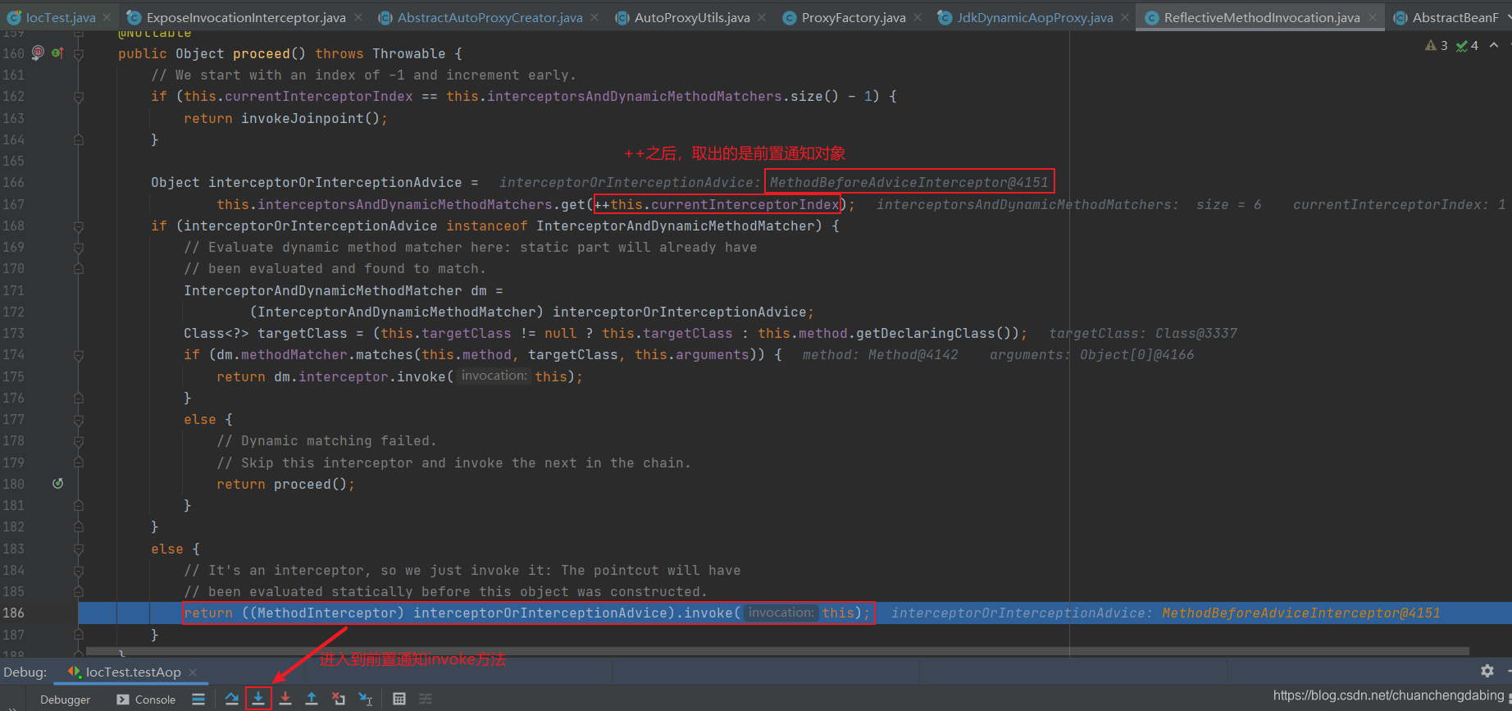Collapse the instanceof if block, line 168
This screenshot has width=1512, height=711.
[79, 226]
